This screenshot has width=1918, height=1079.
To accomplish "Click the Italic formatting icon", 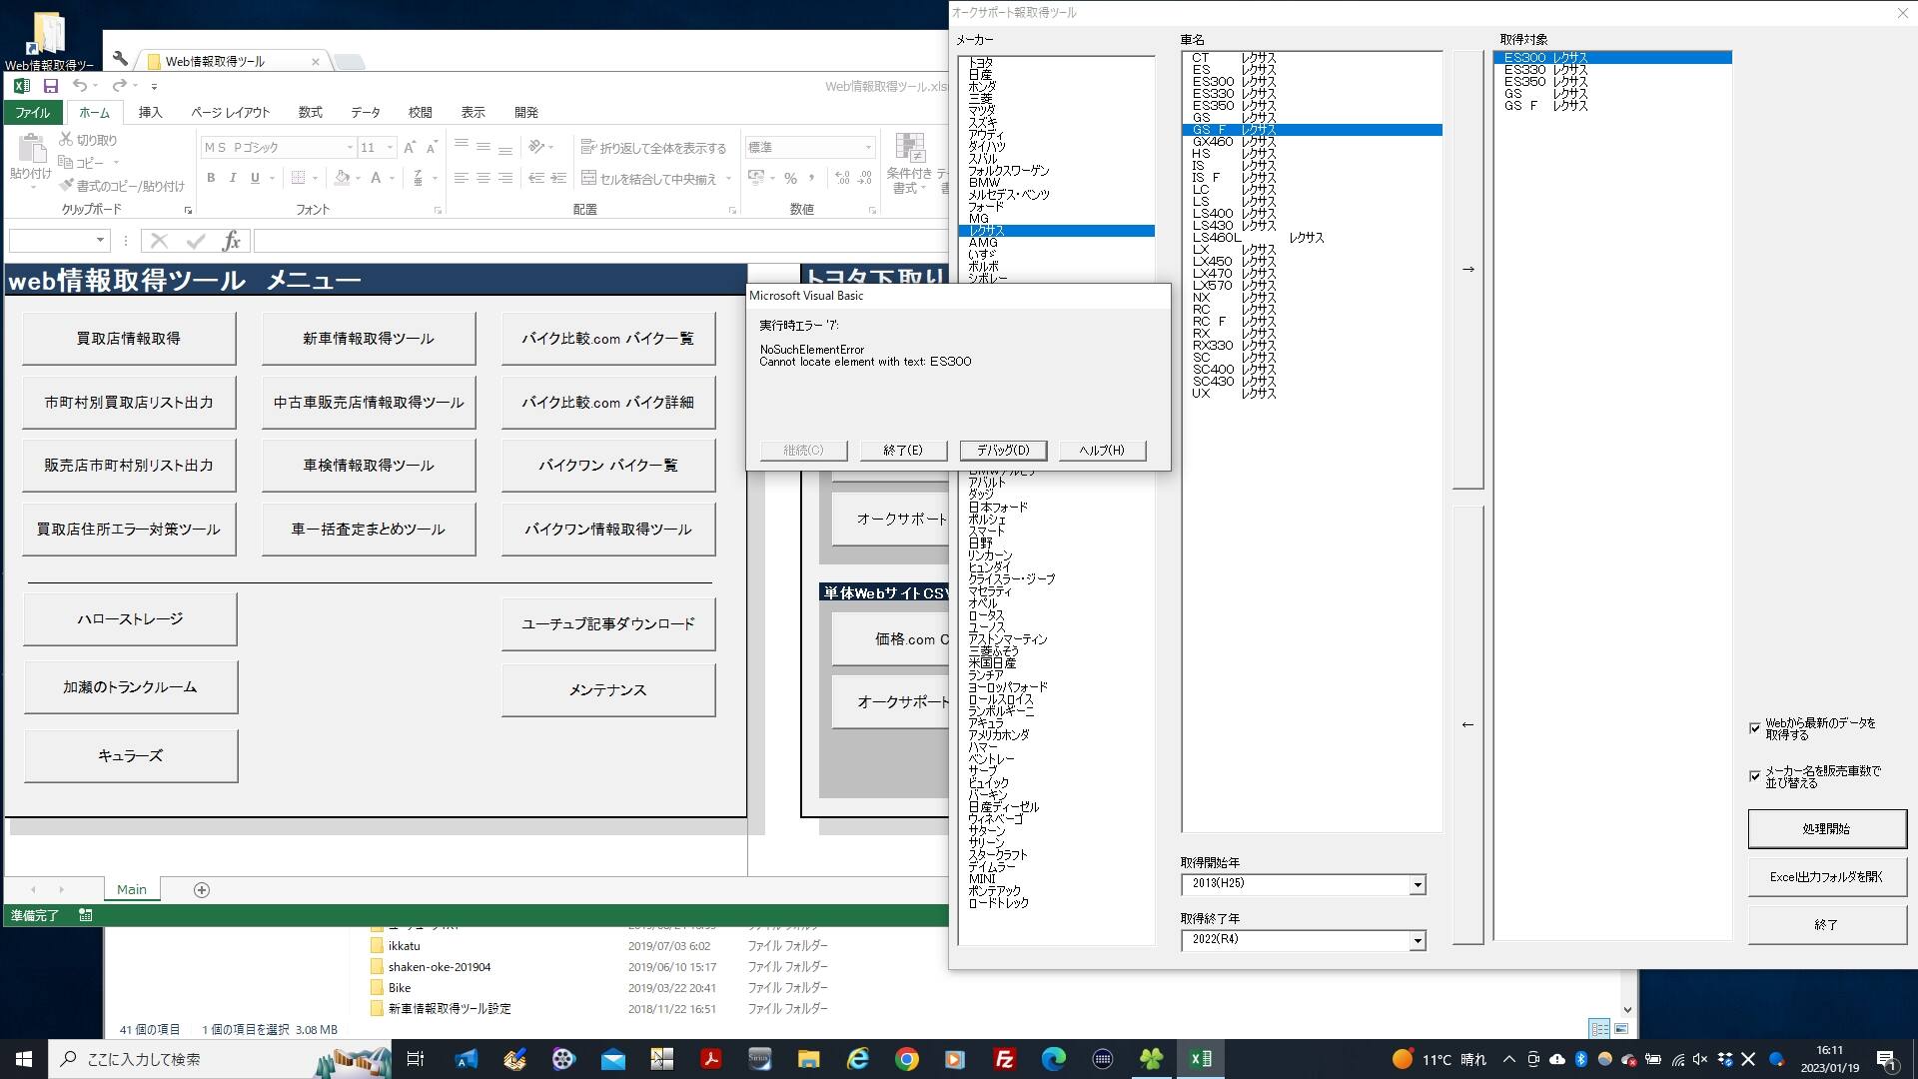I will click(233, 178).
